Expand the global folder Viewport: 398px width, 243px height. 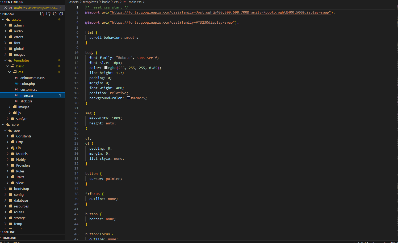[x=32, y=49]
